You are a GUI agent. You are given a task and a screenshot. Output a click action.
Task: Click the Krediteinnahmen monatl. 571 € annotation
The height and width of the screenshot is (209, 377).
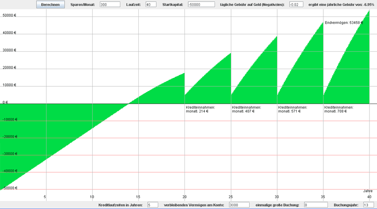click(x=292, y=109)
